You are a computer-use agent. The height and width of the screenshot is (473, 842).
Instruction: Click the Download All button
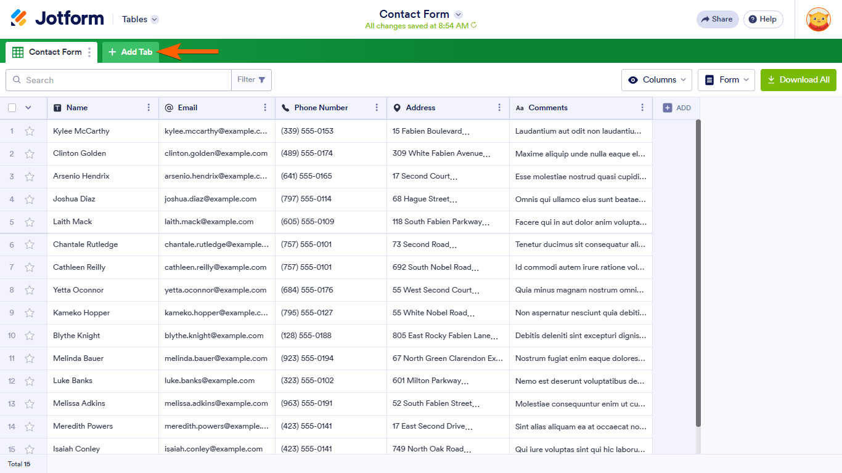(798, 80)
